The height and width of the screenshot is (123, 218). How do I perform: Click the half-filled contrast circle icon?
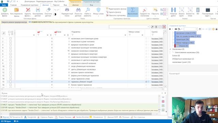(55, 14)
